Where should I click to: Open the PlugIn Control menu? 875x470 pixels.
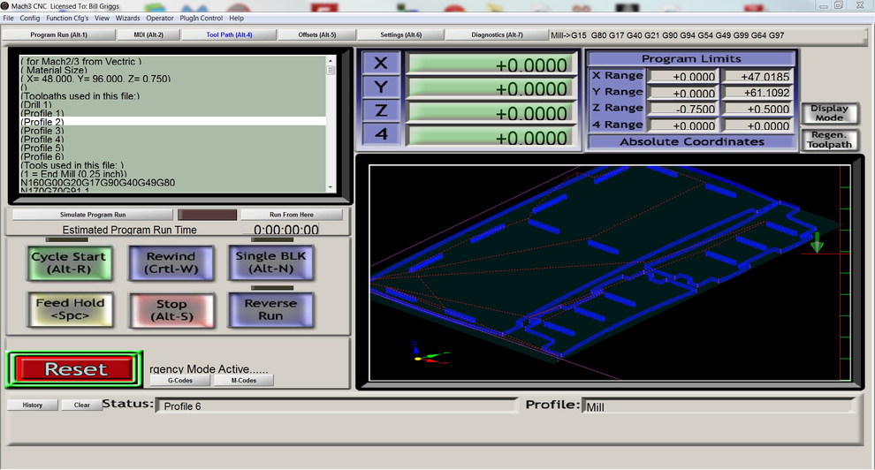200,18
